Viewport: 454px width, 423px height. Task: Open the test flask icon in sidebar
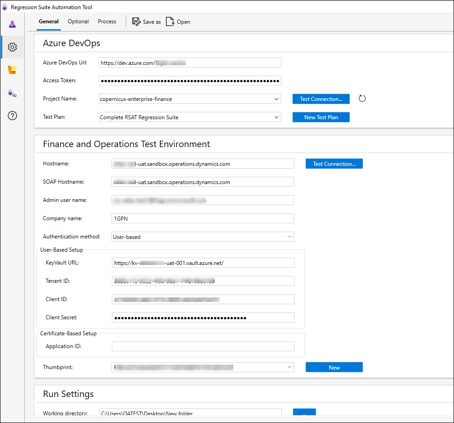coord(12,24)
